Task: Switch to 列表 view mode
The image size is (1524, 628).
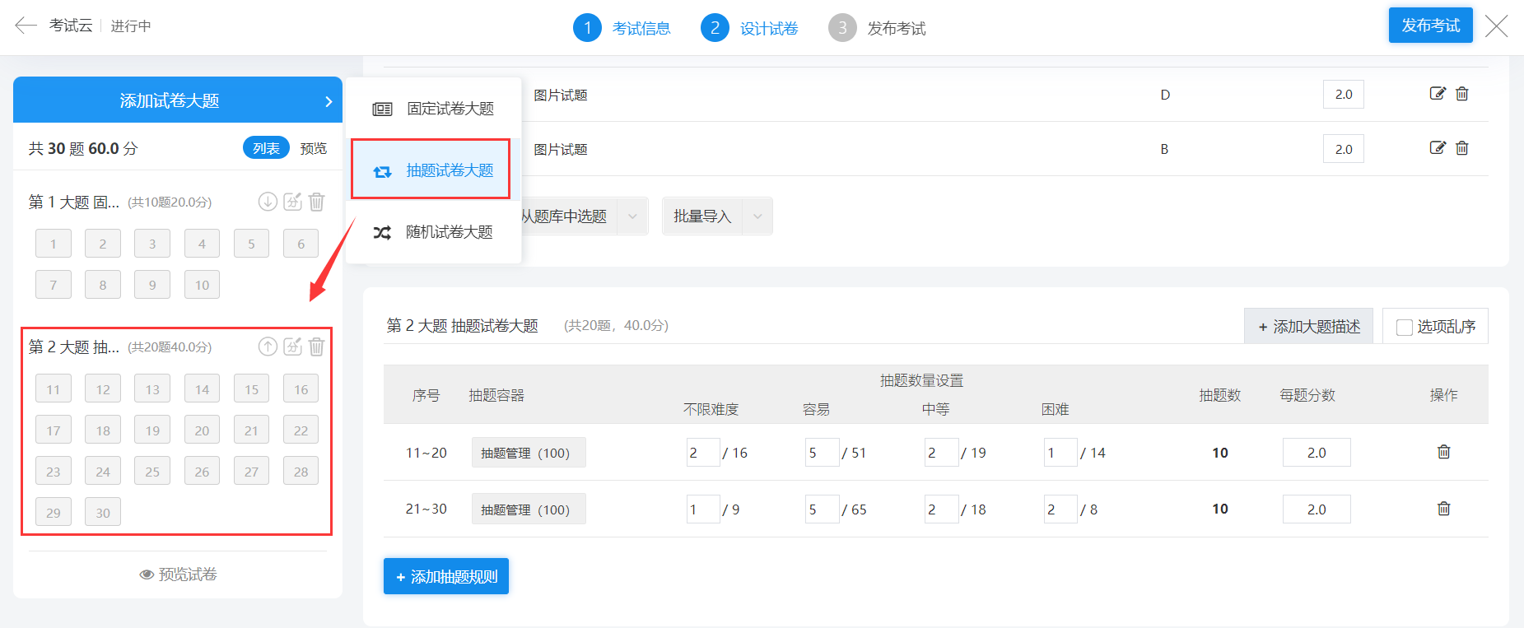Action: pyautogui.click(x=266, y=148)
